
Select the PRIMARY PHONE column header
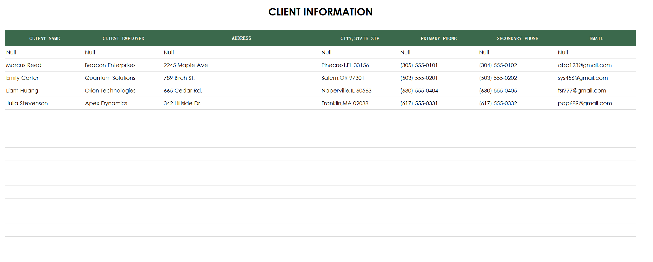[x=438, y=38]
